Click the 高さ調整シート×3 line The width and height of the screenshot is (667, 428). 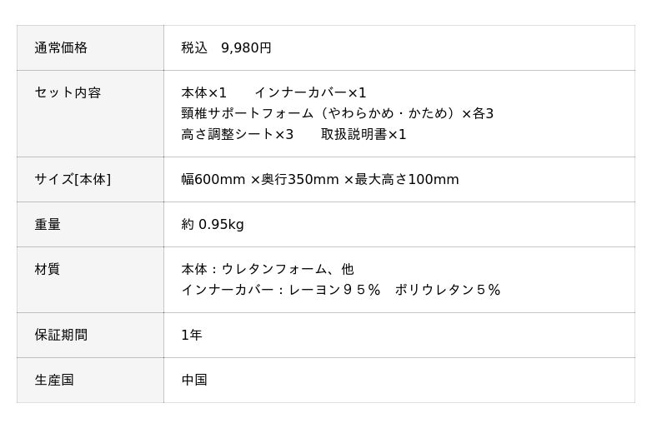(238, 134)
